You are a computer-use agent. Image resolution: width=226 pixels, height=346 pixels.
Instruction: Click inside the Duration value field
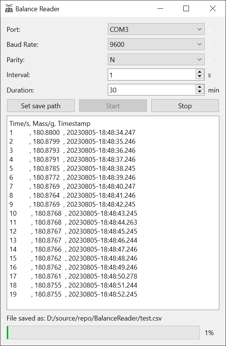click(150, 90)
